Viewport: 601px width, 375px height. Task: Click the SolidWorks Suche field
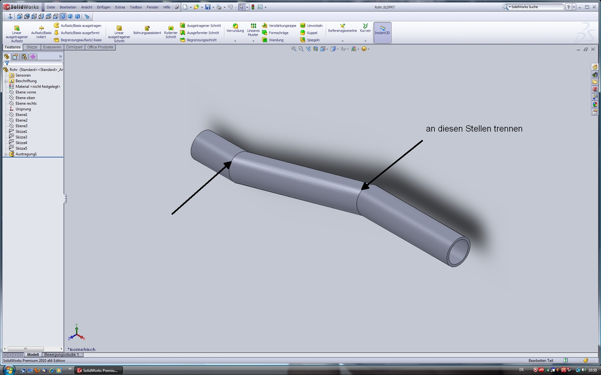click(536, 7)
